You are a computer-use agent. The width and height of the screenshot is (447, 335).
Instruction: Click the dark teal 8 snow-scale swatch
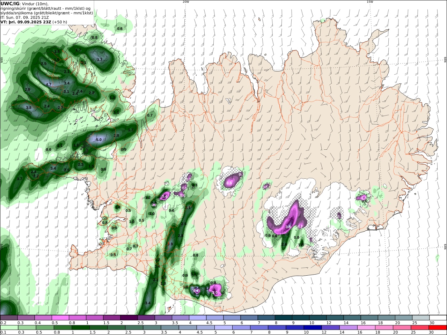284,318
